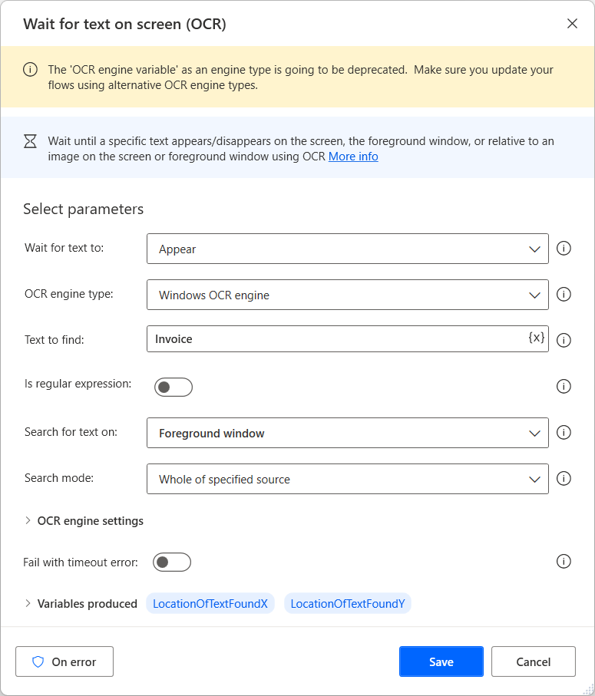Open info for Fail with timeout error

pyautogui.click(x=564, y=561)
